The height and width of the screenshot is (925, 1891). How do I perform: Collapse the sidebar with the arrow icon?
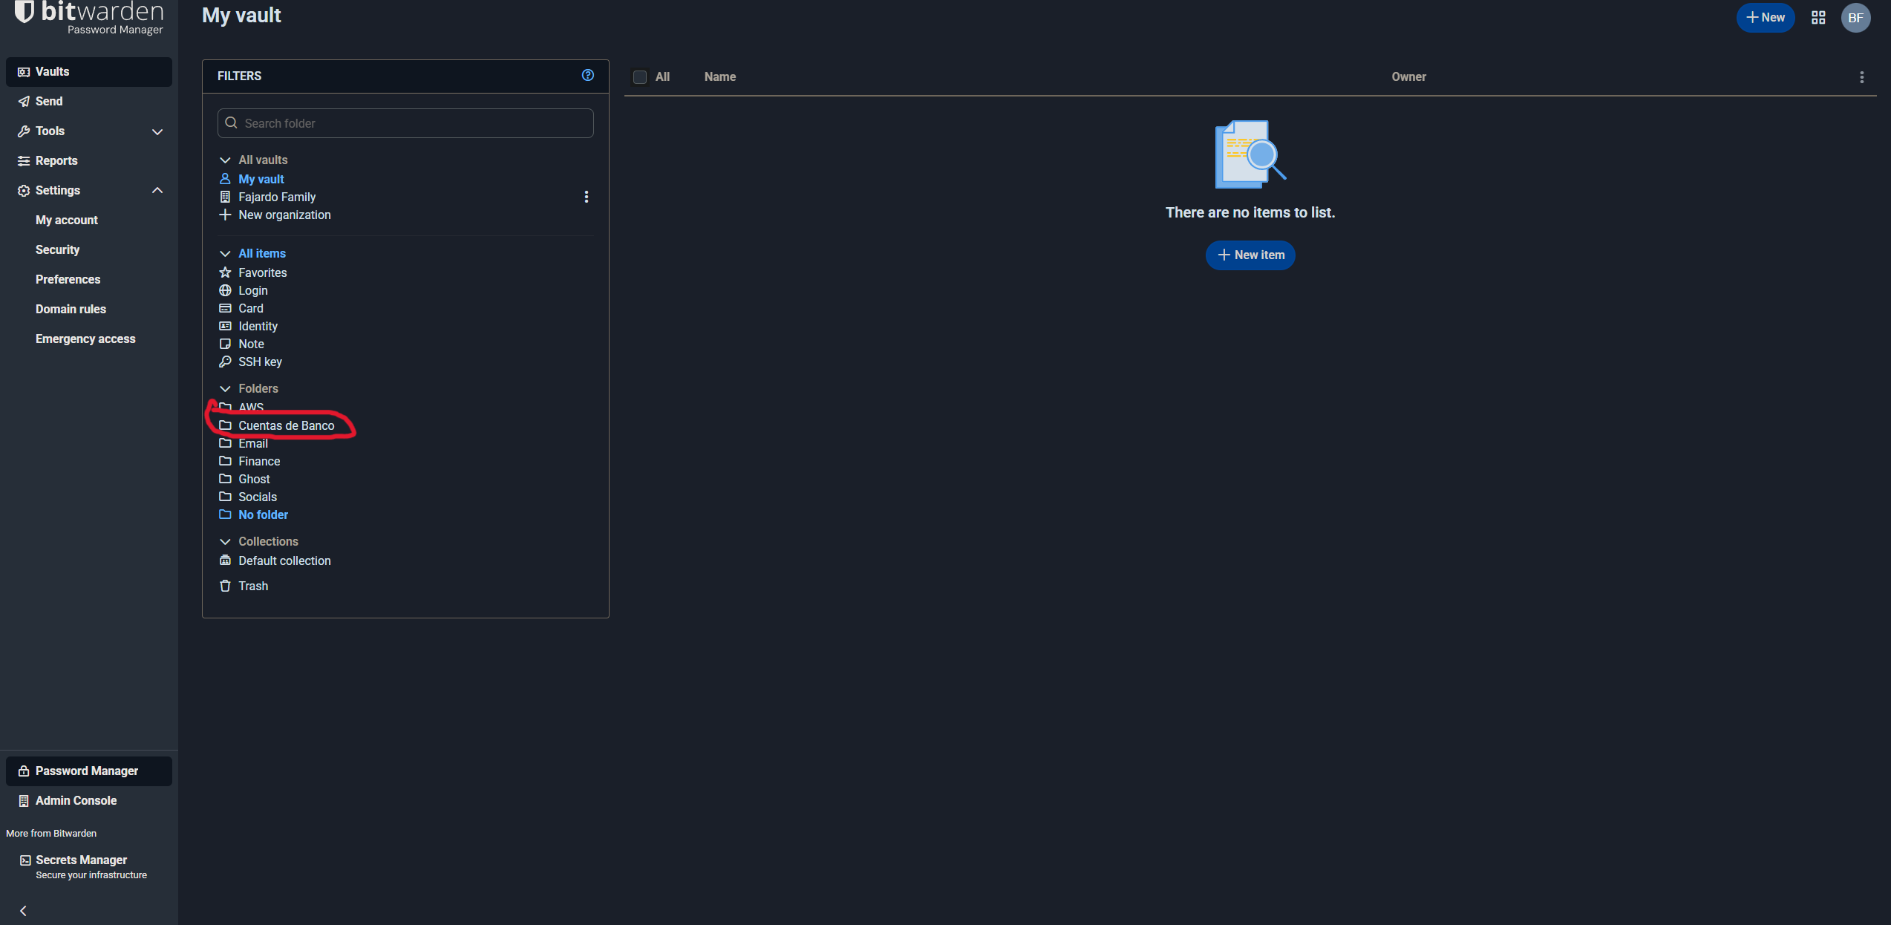pyautogui.click(x=23, y=910)
